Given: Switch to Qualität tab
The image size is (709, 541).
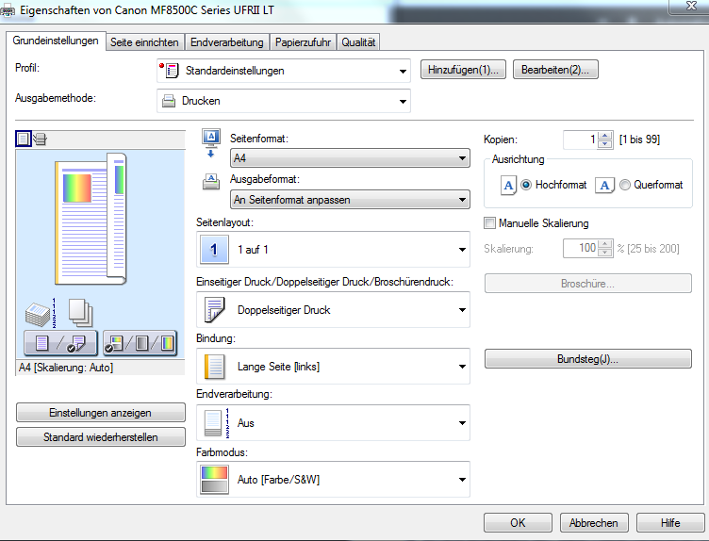Looking at the screenshot, I should coord(358,42).
